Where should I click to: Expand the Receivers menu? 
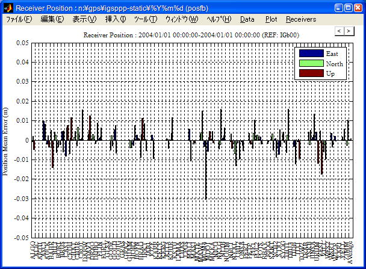tap(300, 19)
